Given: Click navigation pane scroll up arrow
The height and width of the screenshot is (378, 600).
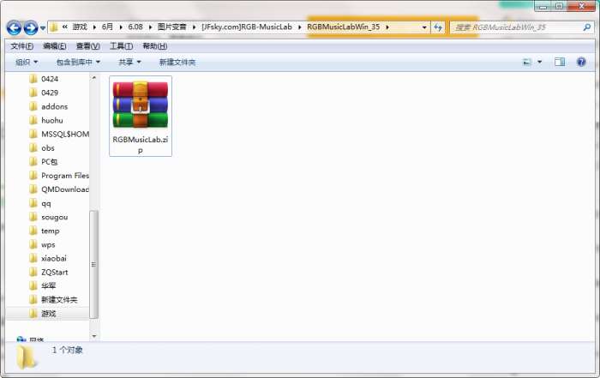Looking at the screenshot, I should click(x=93, y=78).
